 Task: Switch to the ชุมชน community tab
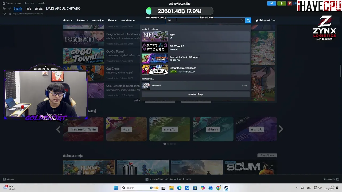(39, 9)
